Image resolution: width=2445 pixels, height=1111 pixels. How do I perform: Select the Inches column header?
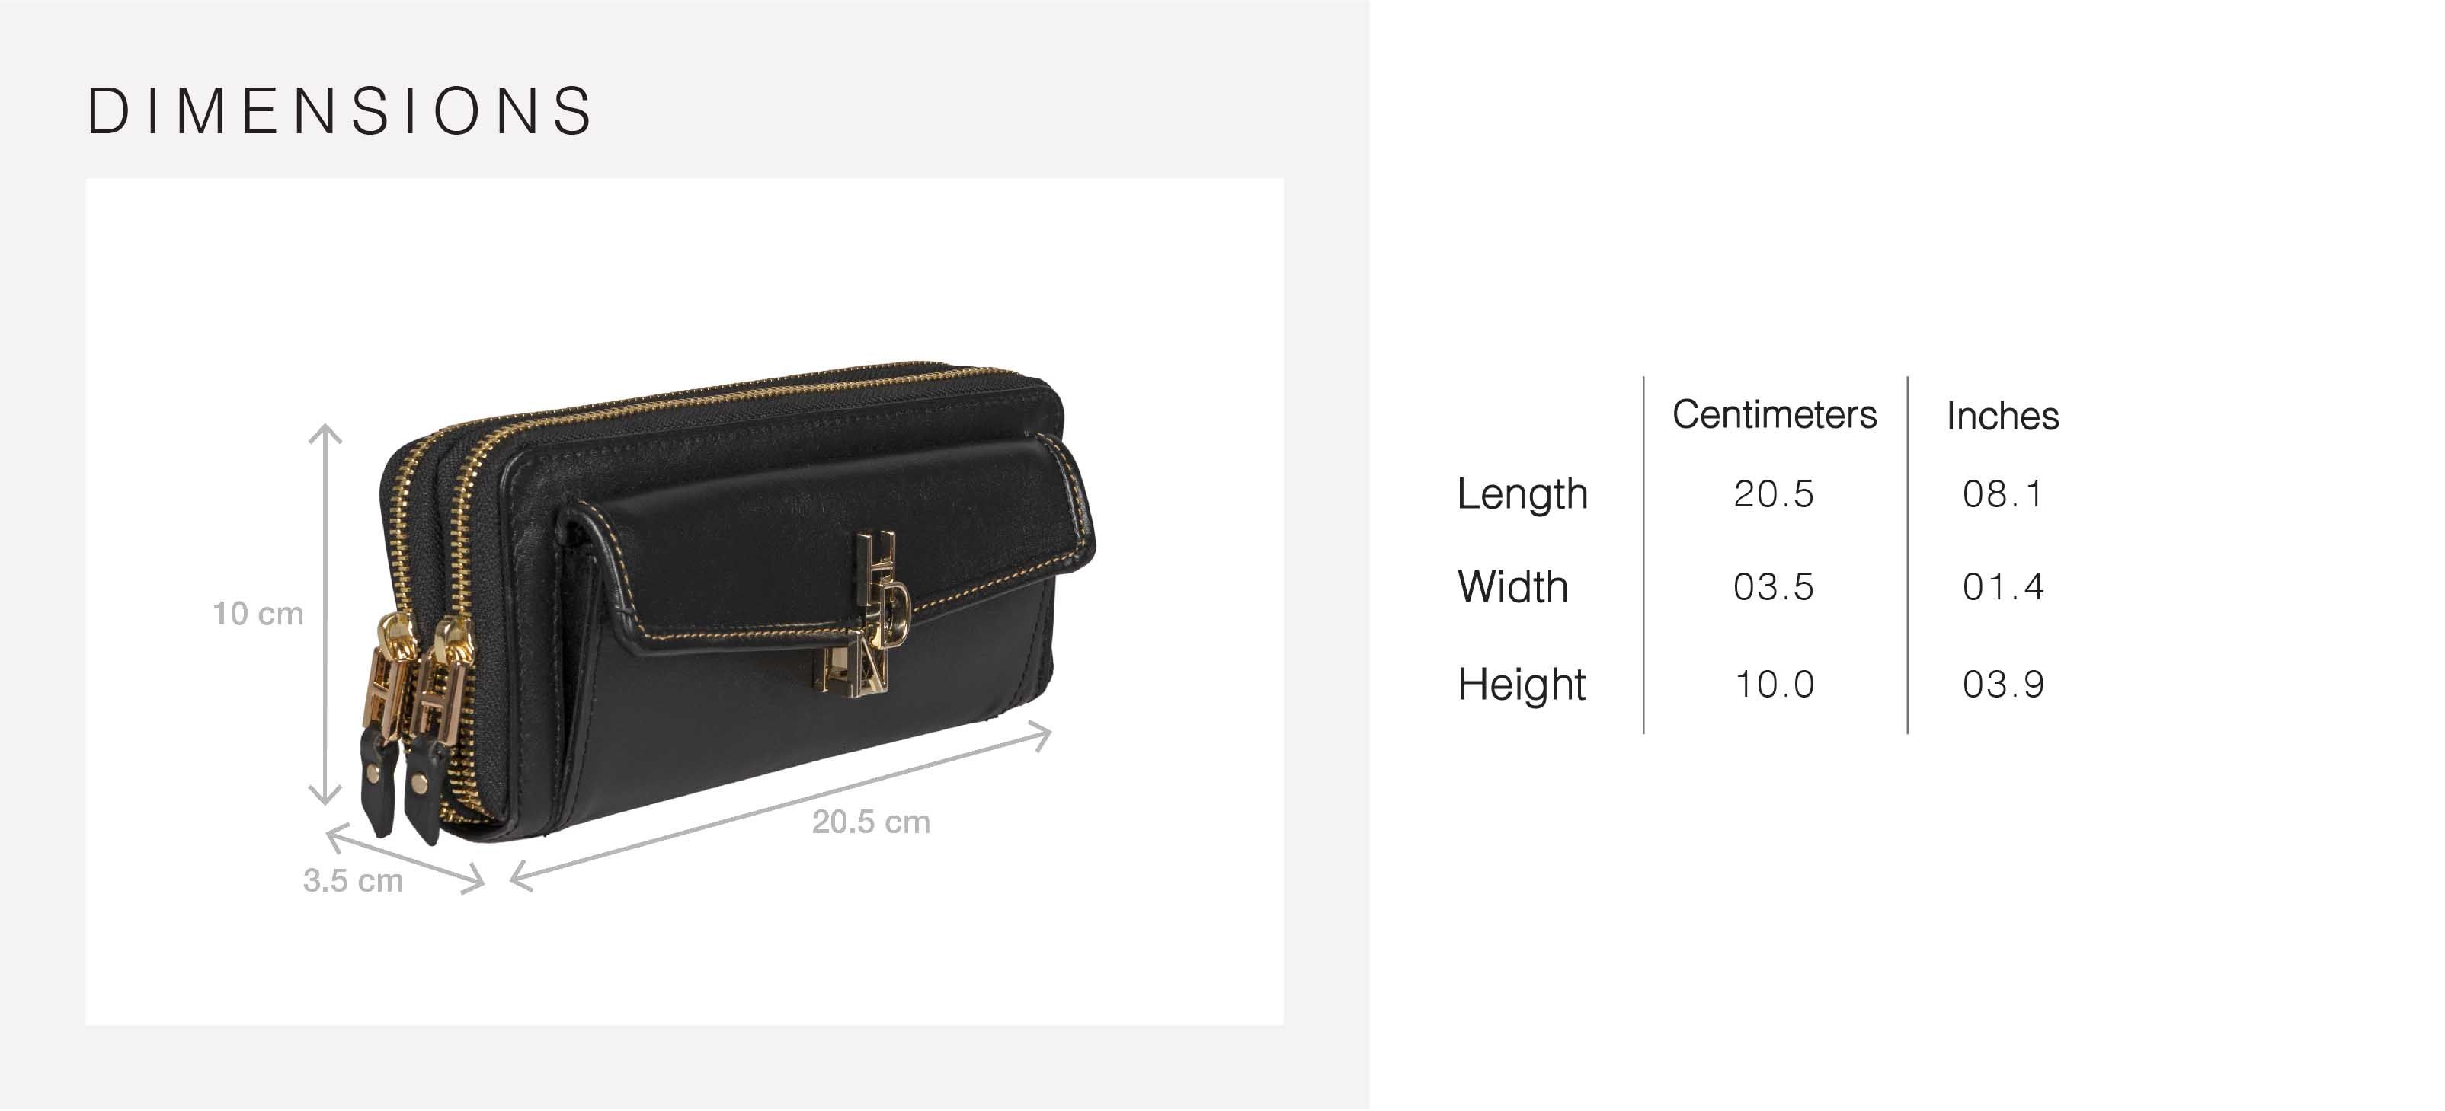(x=2002, y=416)
